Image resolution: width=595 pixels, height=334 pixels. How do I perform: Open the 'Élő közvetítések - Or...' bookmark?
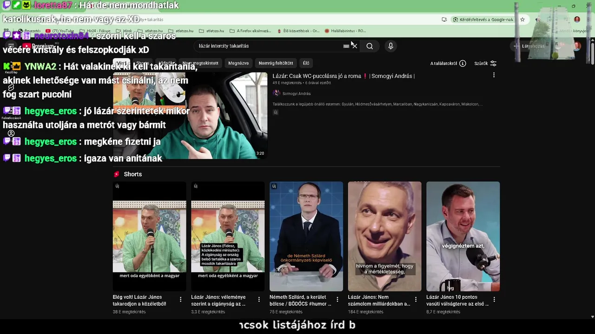point(298,31)
